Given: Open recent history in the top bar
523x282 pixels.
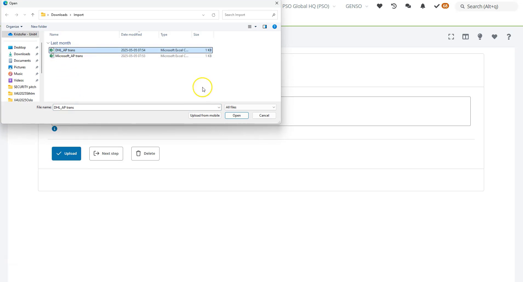Looking at the screenshot, I should 394,6.
